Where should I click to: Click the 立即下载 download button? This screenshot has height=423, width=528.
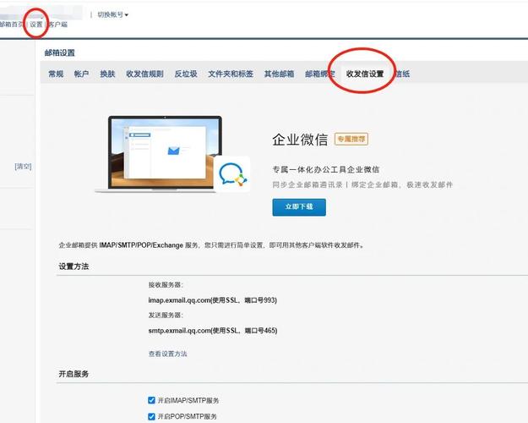299,207
